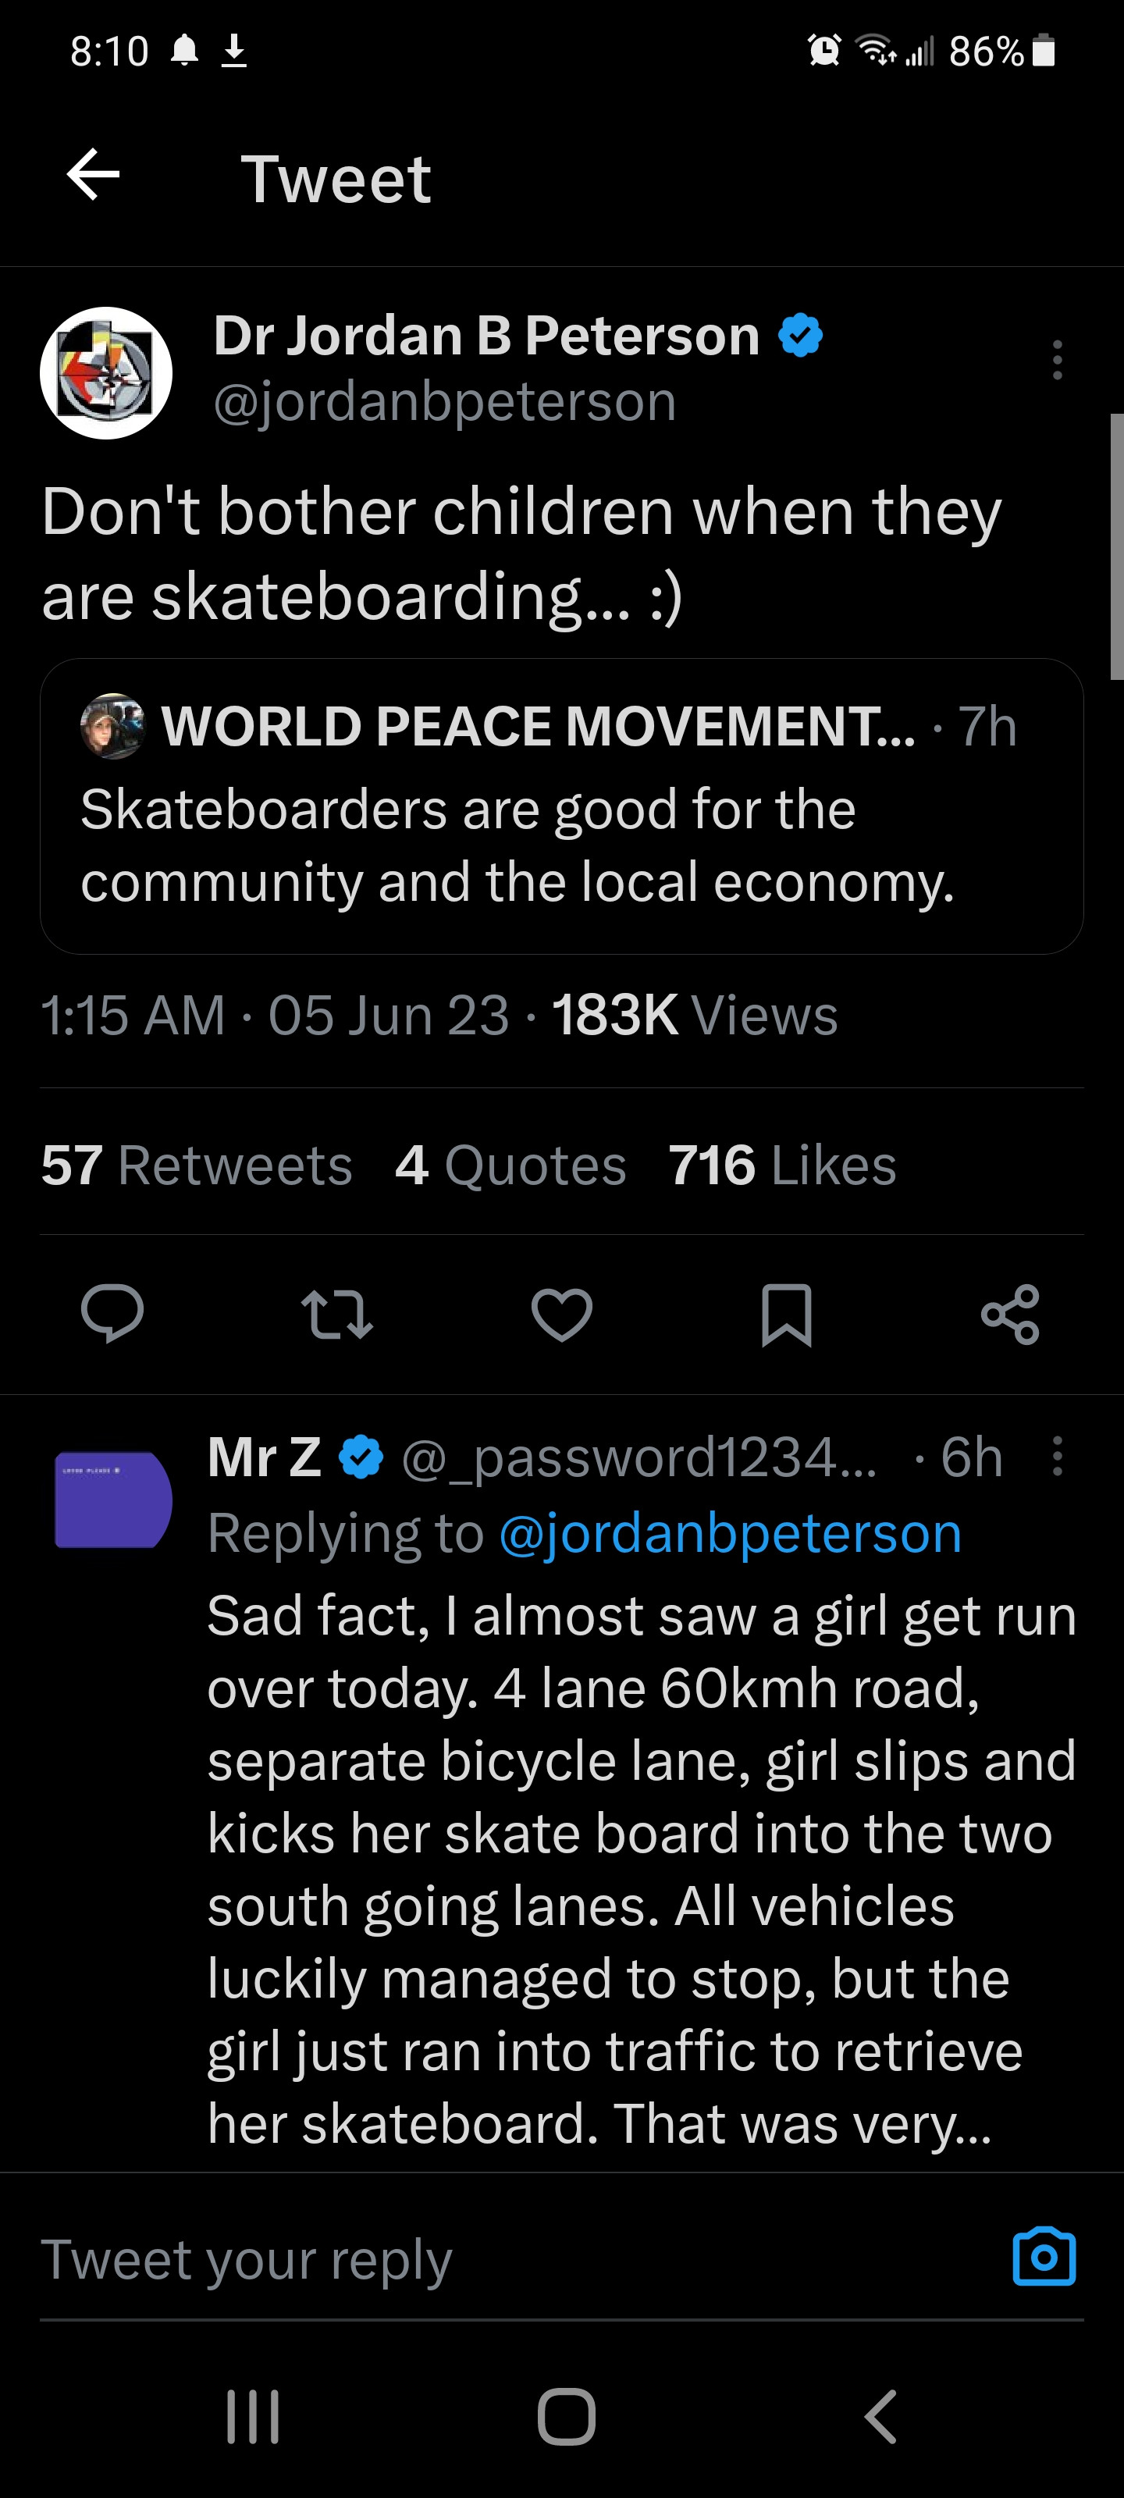
Task: View the 57 Retweets list
Action: click(196, 1165)
